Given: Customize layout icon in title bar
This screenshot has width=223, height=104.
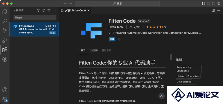Looking at the screenshot, I should [219, 4].
